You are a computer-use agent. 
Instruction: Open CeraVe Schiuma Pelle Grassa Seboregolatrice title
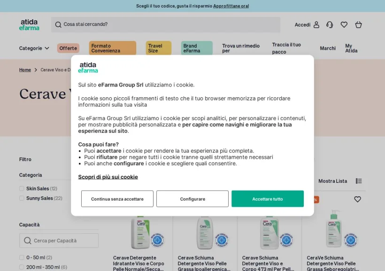(x=333, y=263)
